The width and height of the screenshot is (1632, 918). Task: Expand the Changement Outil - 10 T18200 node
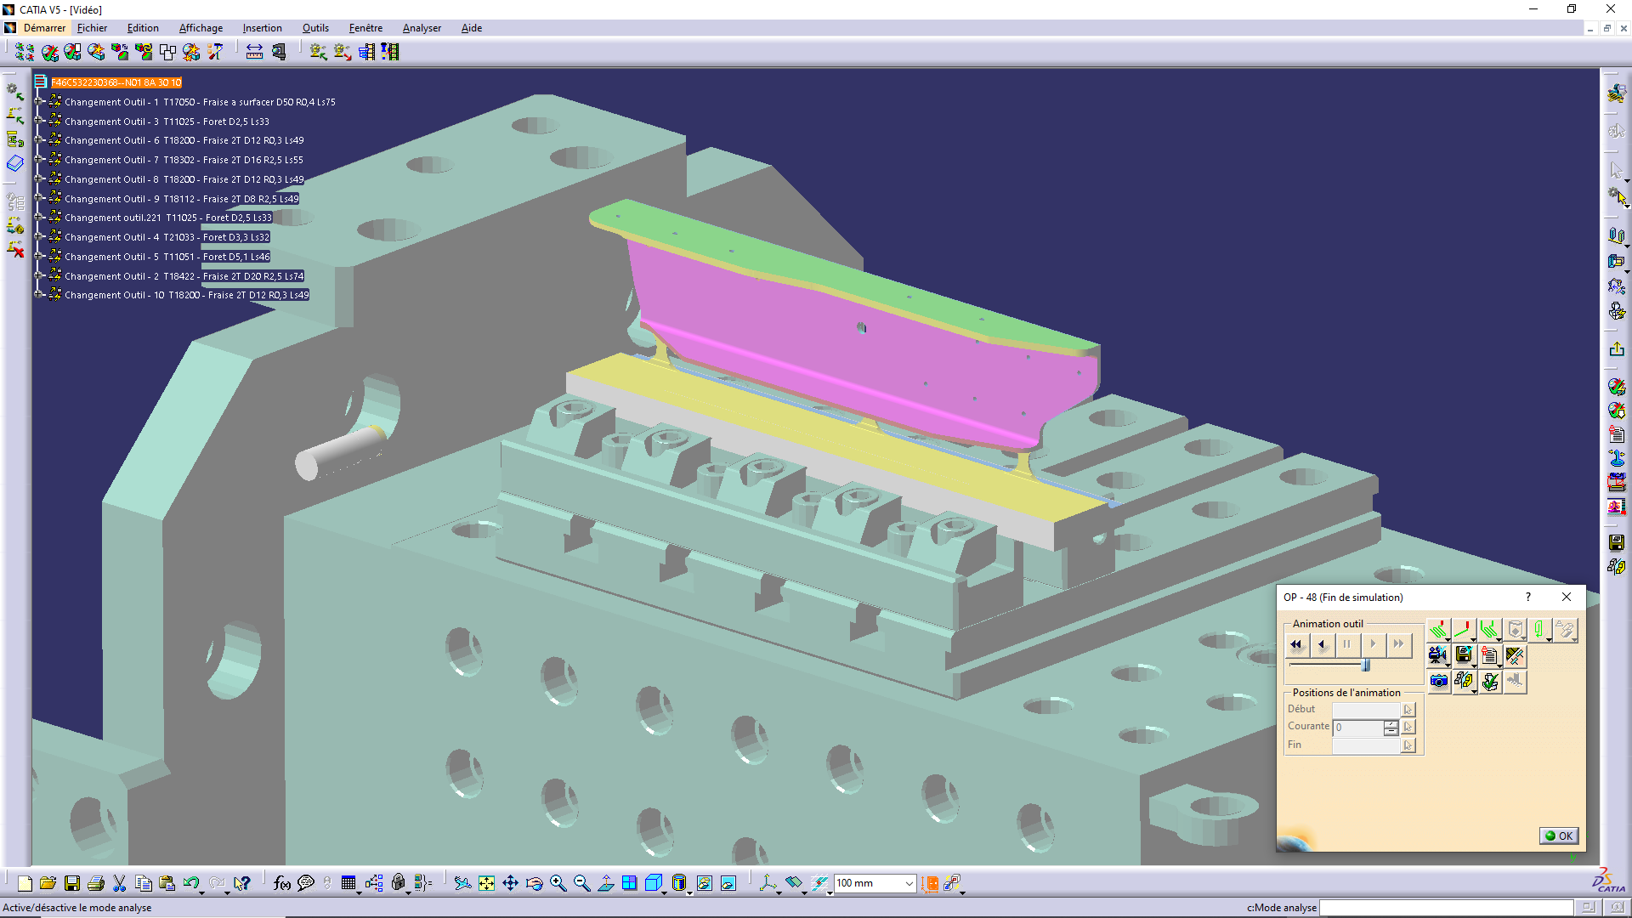tap(39, 294)
